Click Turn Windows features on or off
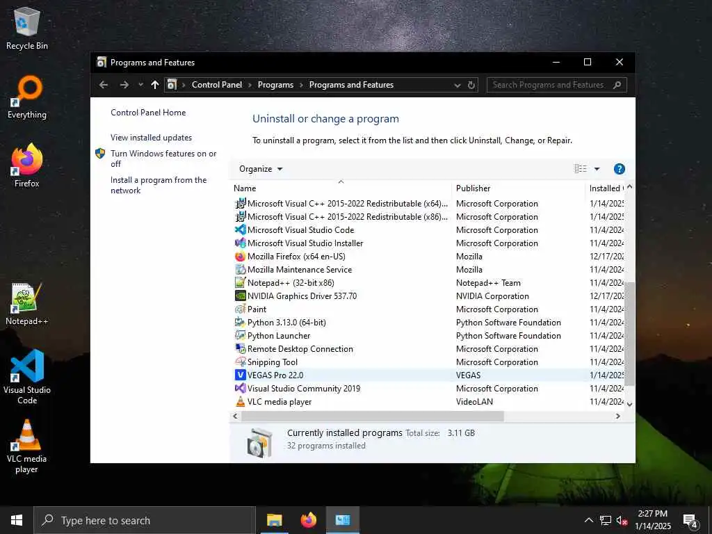This screenshot has width=712, height=534. point(163,159)
